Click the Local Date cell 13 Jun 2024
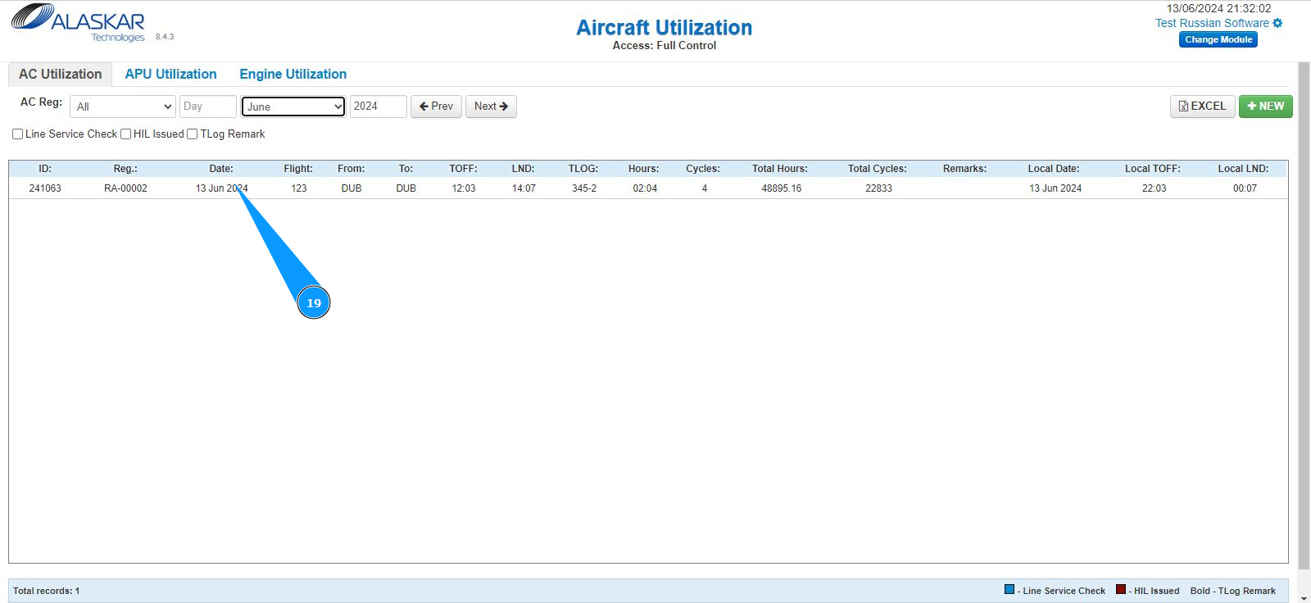This screenshot has width=1311, height=603. [x=1055, y=188]
